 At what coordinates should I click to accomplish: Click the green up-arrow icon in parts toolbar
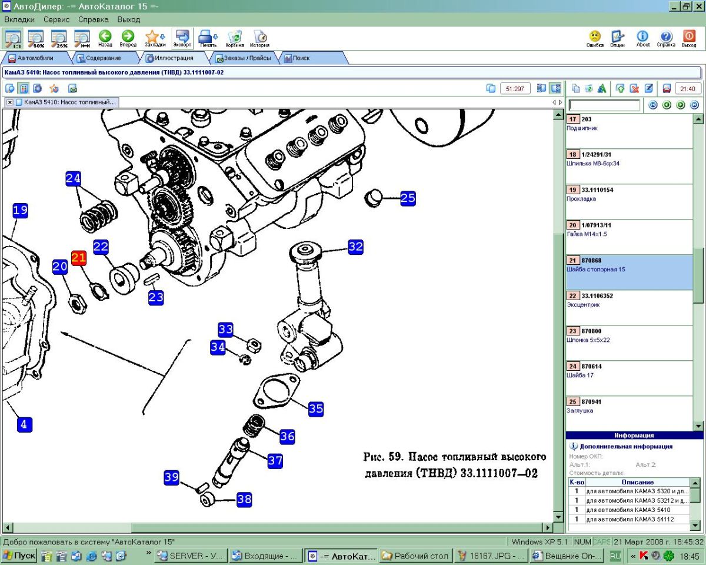(620, 88)
